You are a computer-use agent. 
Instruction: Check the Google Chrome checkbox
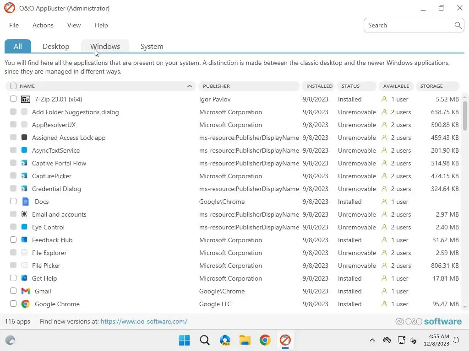pos(13,303)
